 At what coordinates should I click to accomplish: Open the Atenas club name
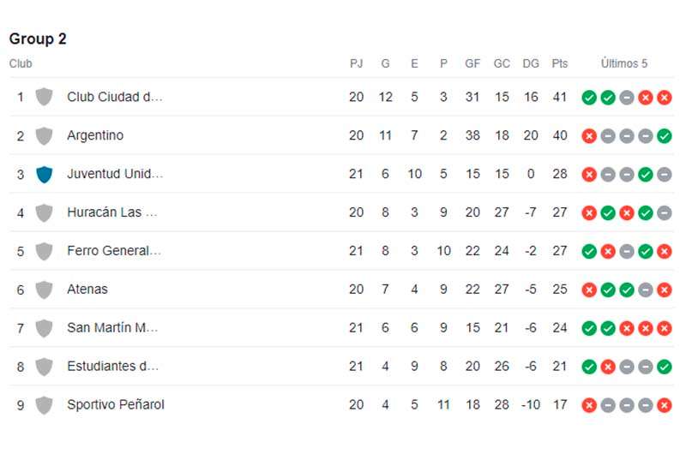pos(87,290)
